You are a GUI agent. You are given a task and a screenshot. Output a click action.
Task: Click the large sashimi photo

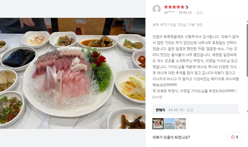coord(73,73)
